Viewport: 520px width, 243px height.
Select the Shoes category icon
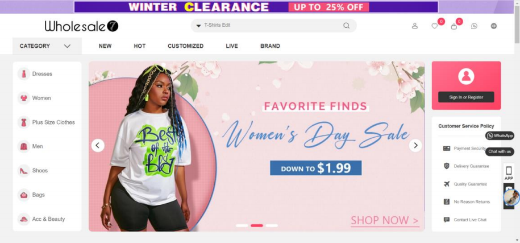tap(24, 171)
